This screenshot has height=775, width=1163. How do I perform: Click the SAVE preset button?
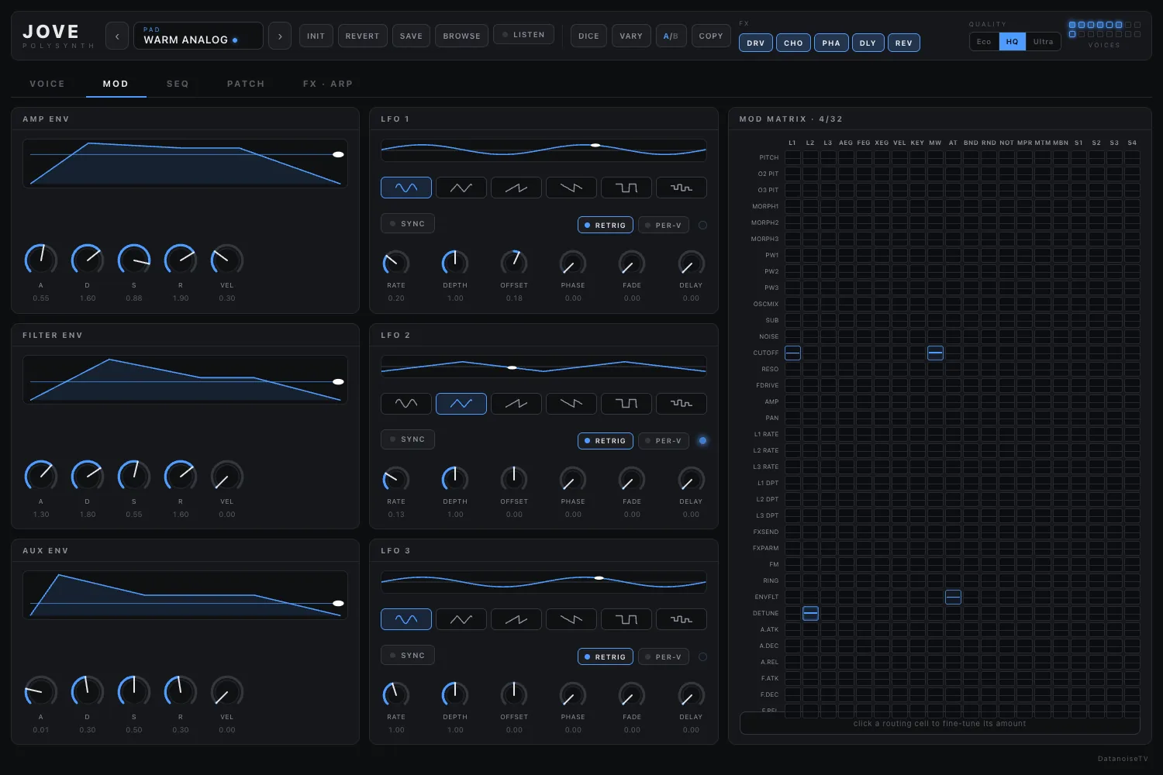coord(411,36)
